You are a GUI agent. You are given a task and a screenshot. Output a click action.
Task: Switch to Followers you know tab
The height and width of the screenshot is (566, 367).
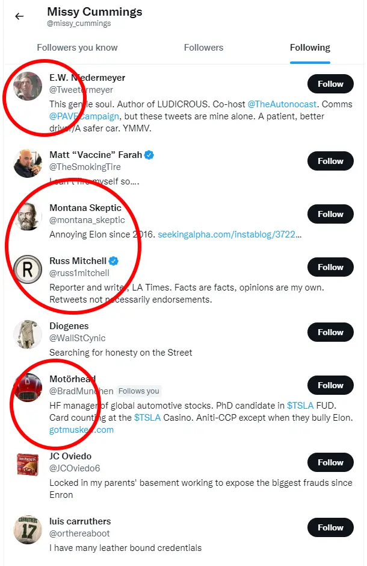77,48
